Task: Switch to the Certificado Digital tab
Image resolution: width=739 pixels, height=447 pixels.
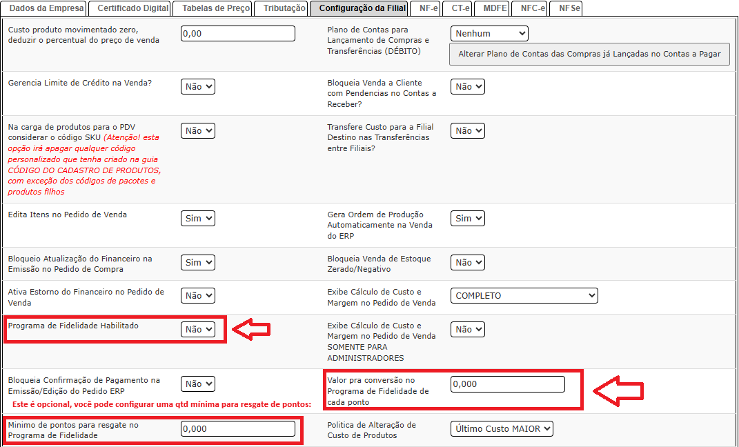Action: pos(132,8)
